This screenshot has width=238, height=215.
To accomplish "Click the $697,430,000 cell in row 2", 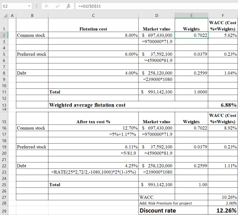I will 156,35.
